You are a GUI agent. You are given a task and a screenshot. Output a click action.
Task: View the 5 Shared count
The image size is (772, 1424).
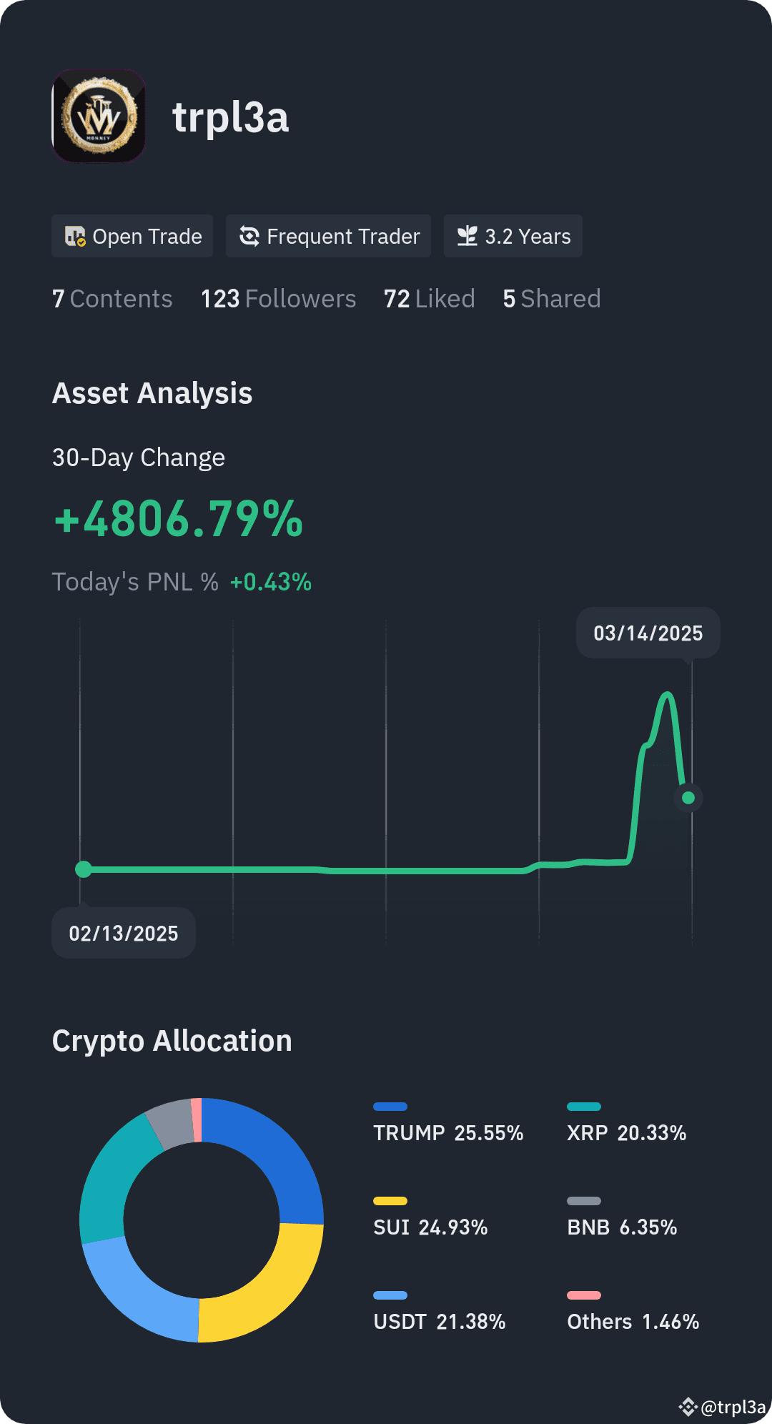pyautogui.click(x=552, y=299)
